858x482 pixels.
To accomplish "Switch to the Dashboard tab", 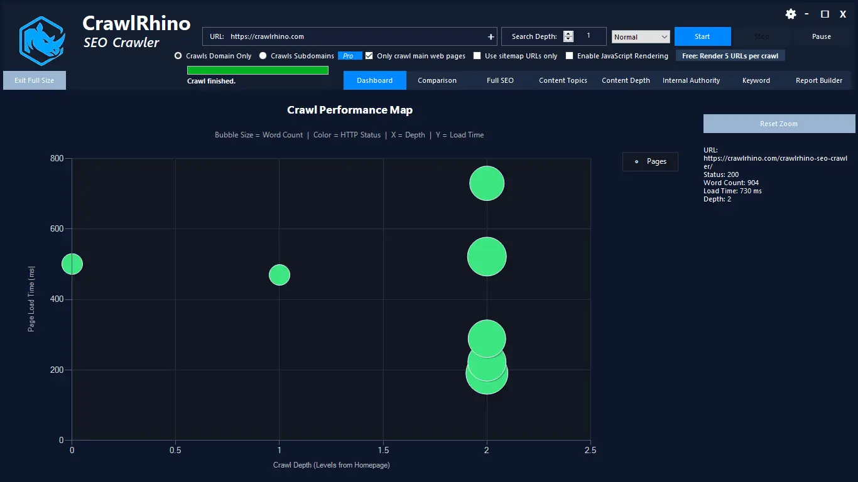I will (x=375, y=80).
